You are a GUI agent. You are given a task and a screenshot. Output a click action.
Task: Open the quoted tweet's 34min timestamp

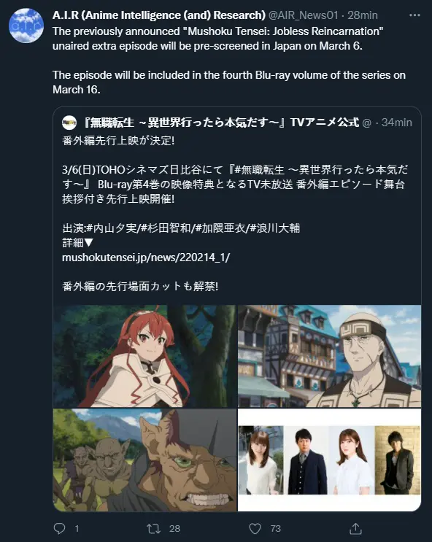397,123
